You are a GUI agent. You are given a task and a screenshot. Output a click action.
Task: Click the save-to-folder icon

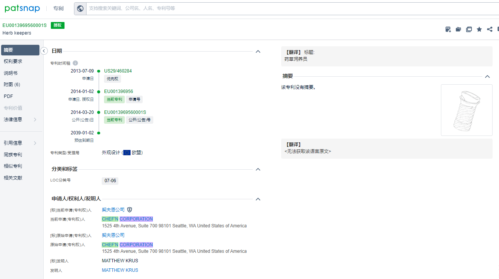pos(458,29)
